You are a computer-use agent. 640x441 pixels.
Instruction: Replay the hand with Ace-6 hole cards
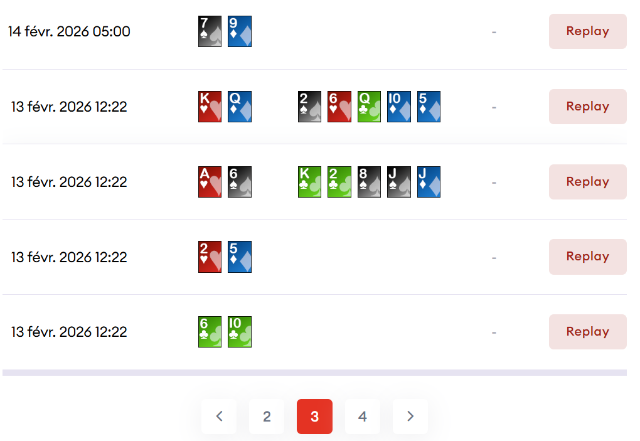pos(587,182)
